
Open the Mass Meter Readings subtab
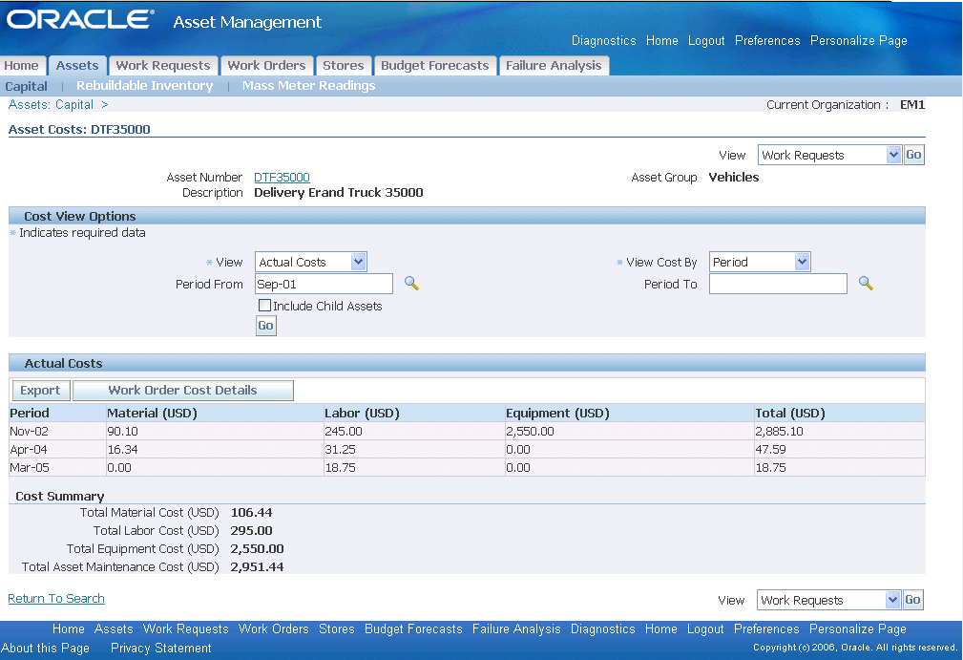point(308,85)
